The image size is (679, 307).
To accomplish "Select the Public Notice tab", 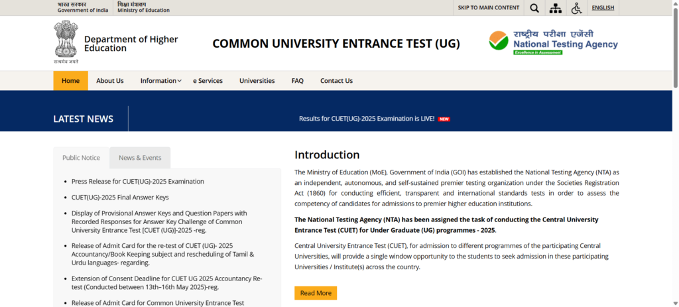I will [81, 158].
